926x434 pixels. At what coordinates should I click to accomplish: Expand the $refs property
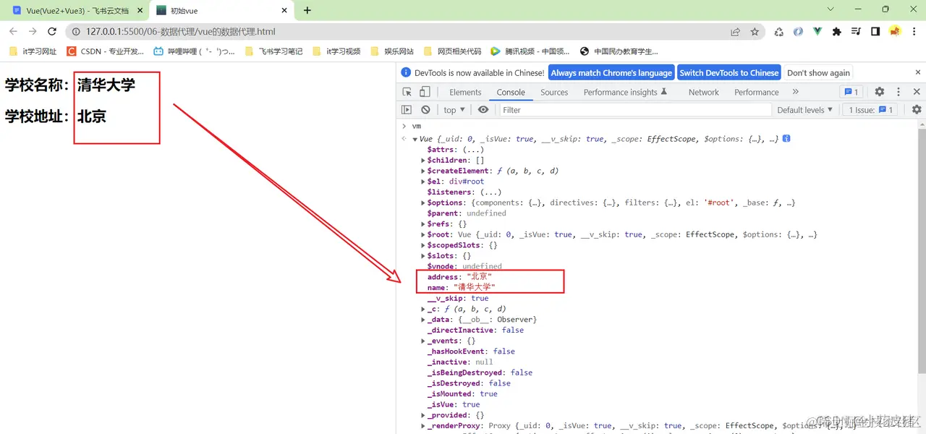[423, 224]
